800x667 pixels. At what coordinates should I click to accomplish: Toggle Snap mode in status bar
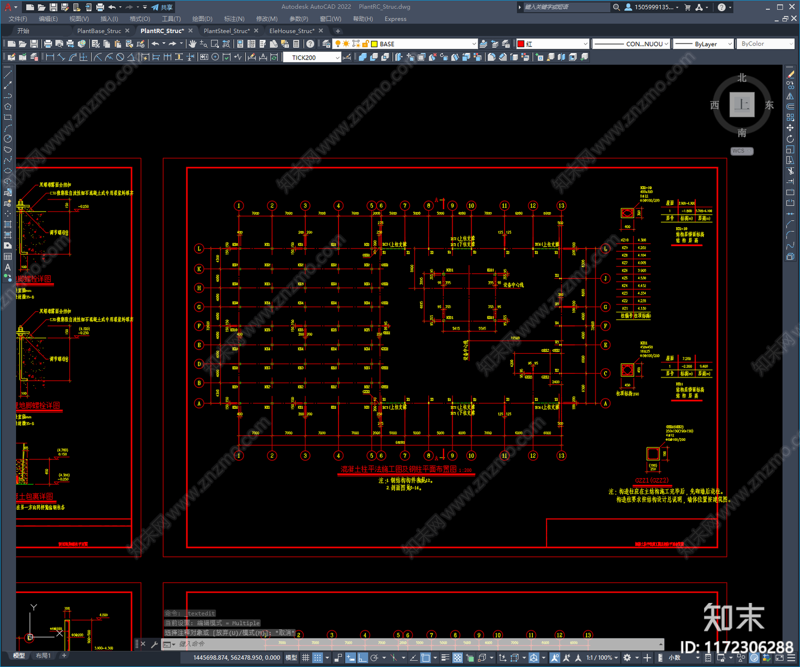tap(317, 657)
